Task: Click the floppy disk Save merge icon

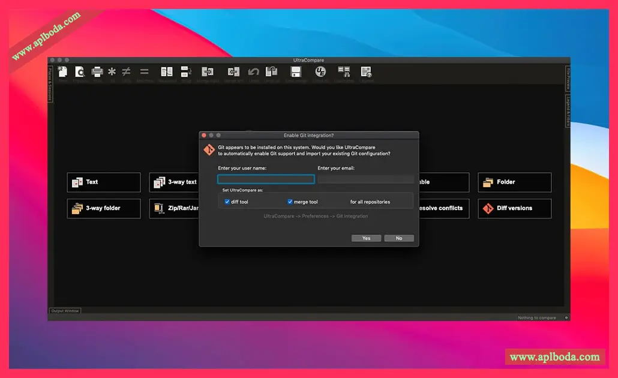Action: click(296, 72)
